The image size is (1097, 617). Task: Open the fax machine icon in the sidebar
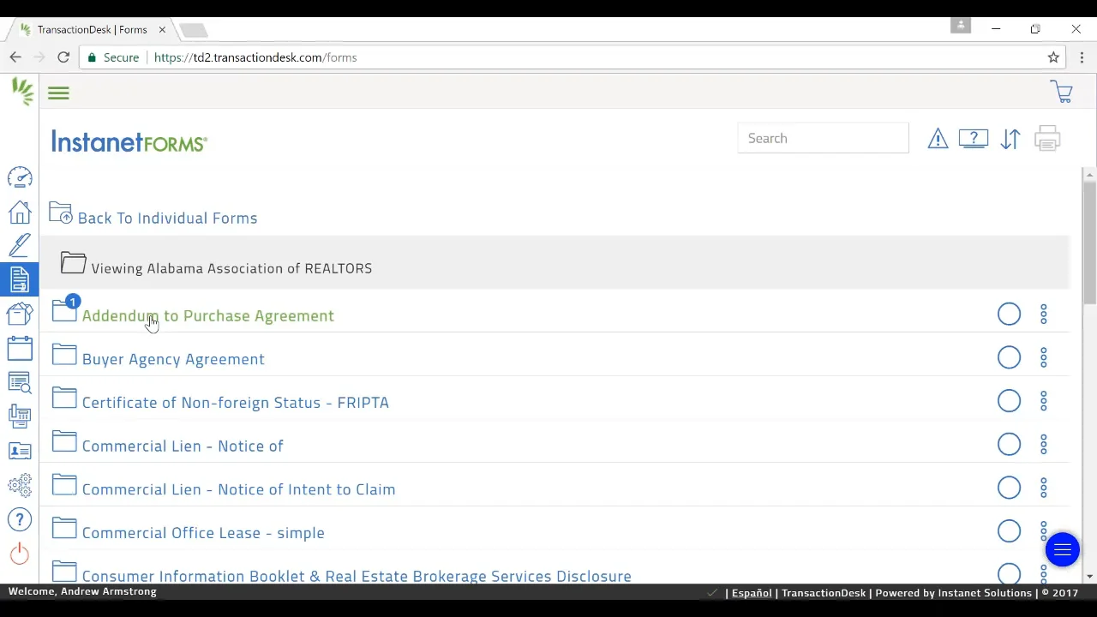coord(20,416)
